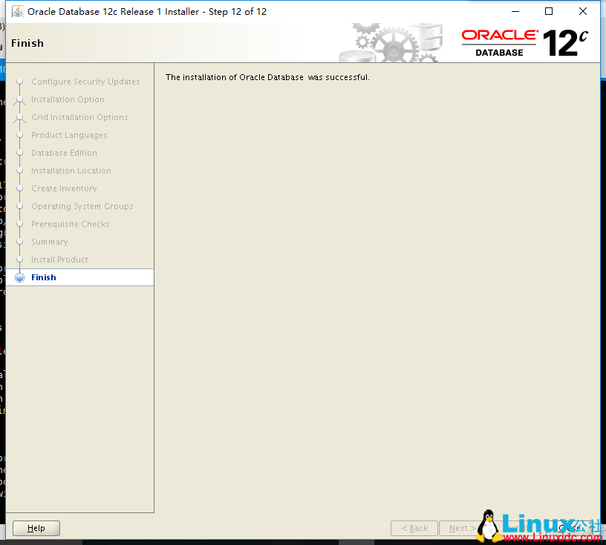Select the Operating System Groups step
Screen dimensions: 606x545
pyautogui.click(x=82, y=206)
